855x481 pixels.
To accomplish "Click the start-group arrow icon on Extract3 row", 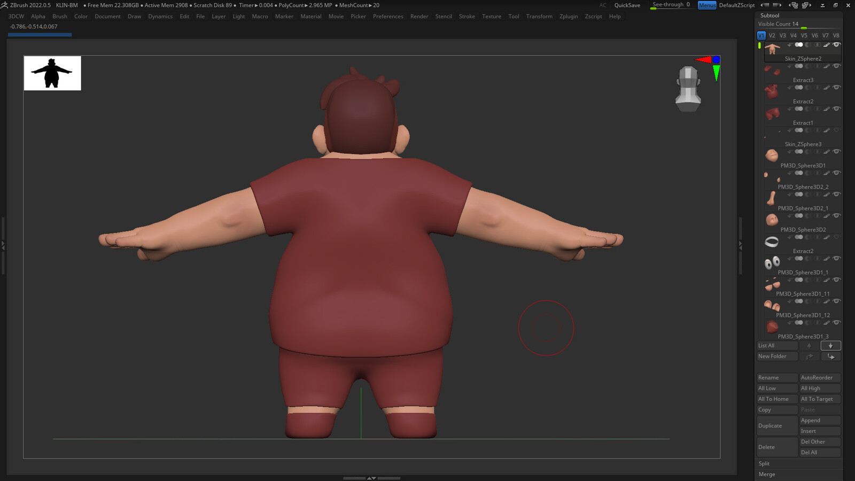I will pyautogui.click(x=790, y=66).
